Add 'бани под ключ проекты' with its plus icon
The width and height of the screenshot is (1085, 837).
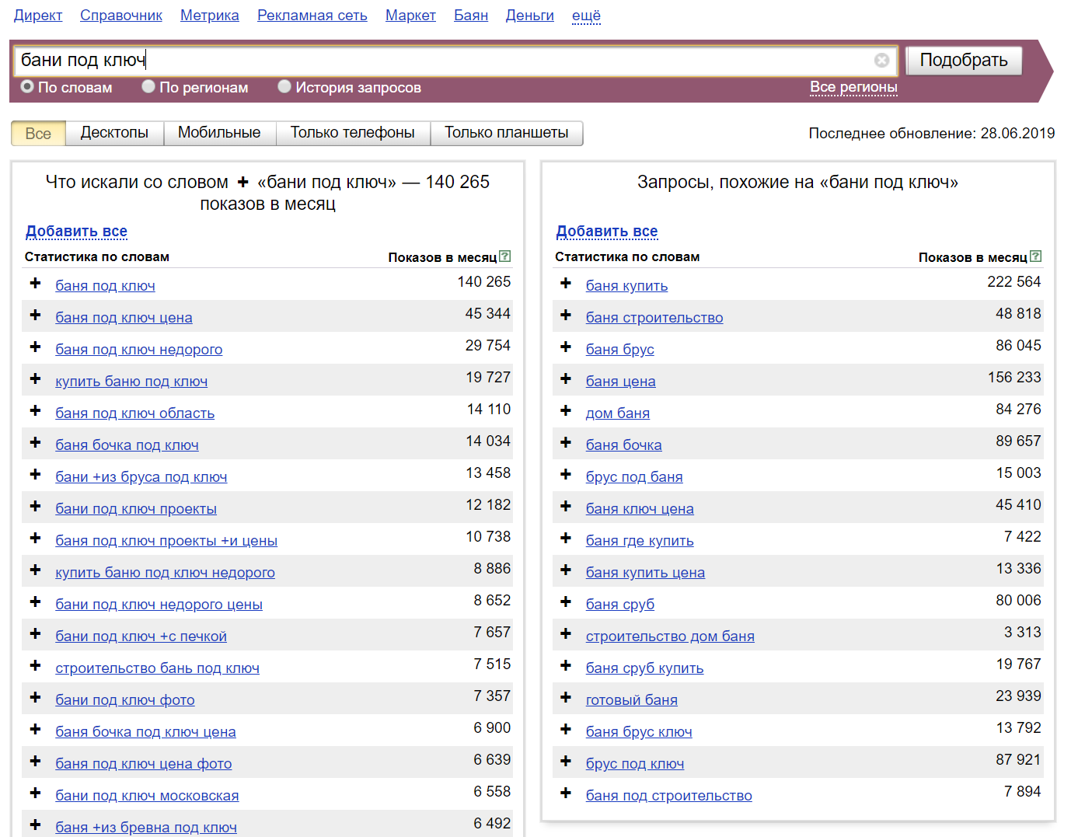tap(35, 507)
